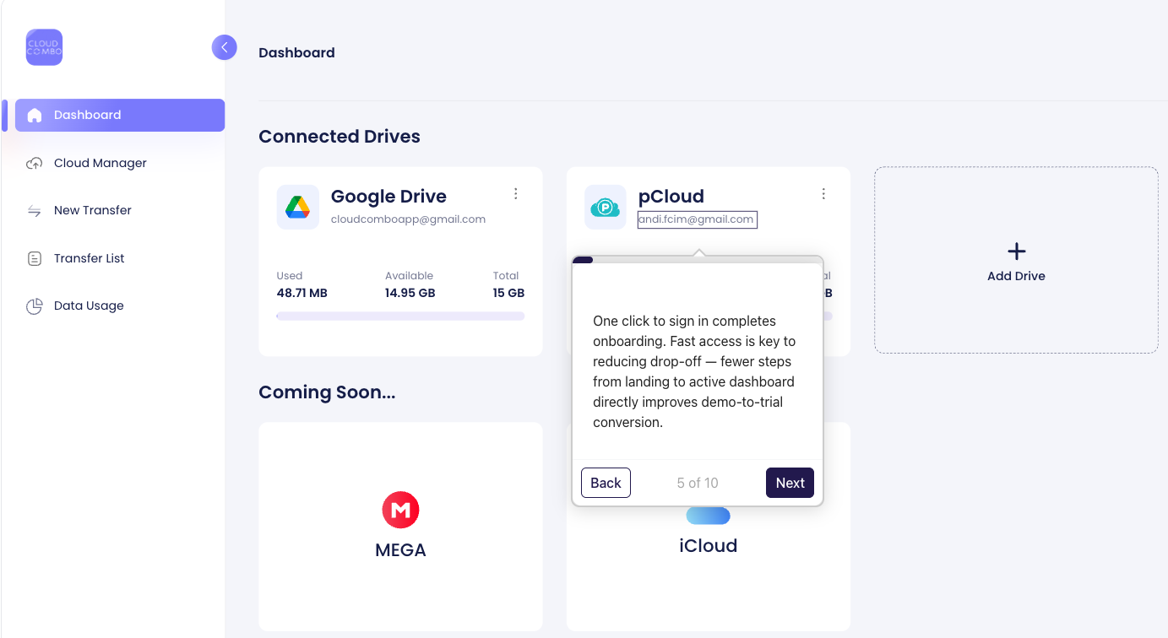Open the Google Drive card options menu
This screenshot has height=638, width=1168.
tap(516, 193)
